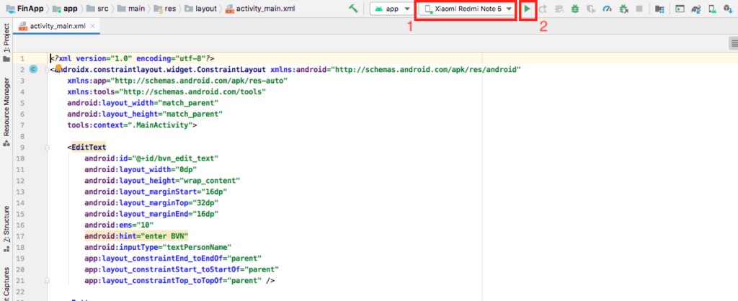Click android:inputType="textPersonName" line

coord(158,248)
